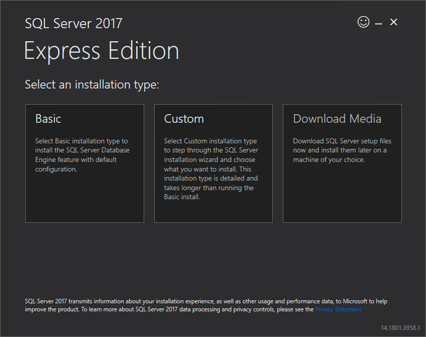Click the version number 14.1801.3958.1
426x337 pixels.
point(400,328)
